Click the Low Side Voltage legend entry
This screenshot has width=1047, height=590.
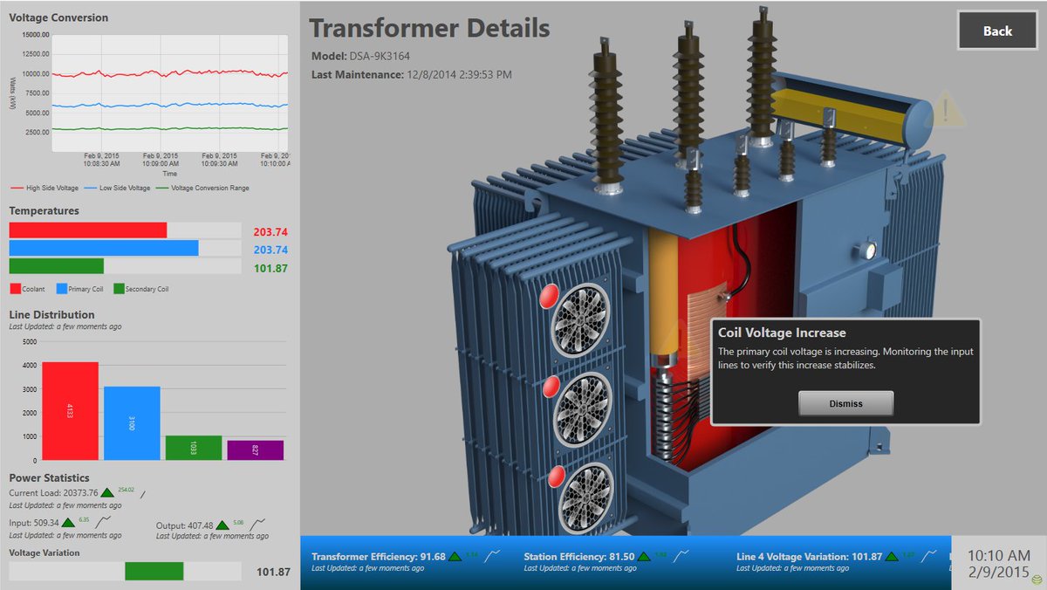pyautogui.click(x=116, y=188)
